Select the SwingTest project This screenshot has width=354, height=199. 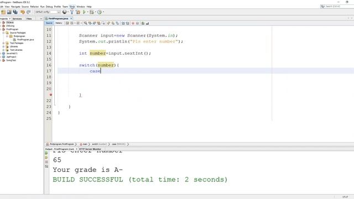(x=11, y=60)
